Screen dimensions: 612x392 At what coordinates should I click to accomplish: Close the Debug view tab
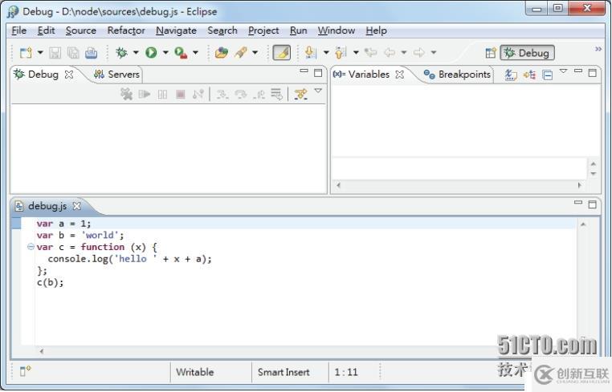pos(69,75)
